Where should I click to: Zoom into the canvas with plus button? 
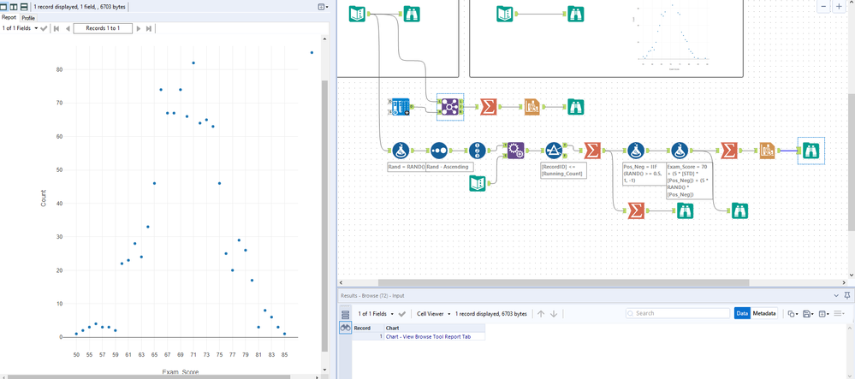tap(839, 7)
